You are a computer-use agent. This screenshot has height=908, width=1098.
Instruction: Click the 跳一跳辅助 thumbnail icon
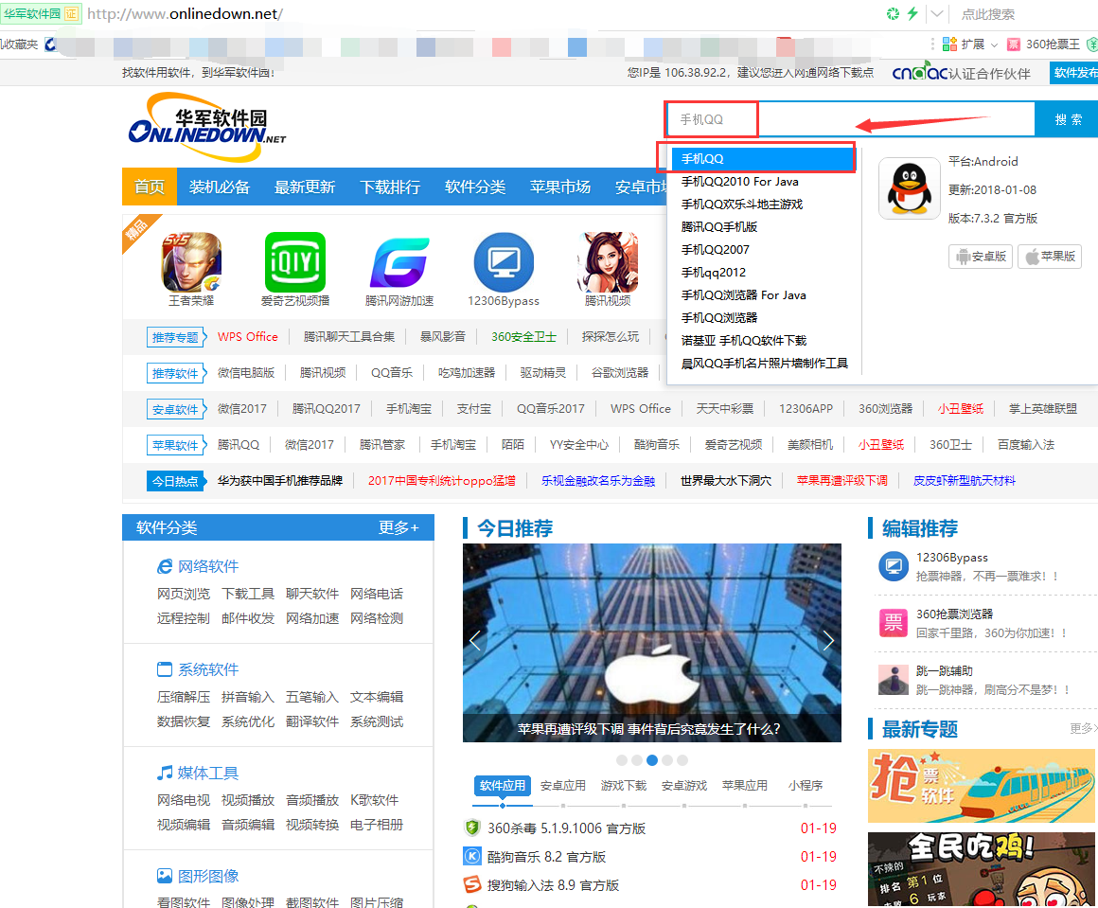(x=894, y=680)
